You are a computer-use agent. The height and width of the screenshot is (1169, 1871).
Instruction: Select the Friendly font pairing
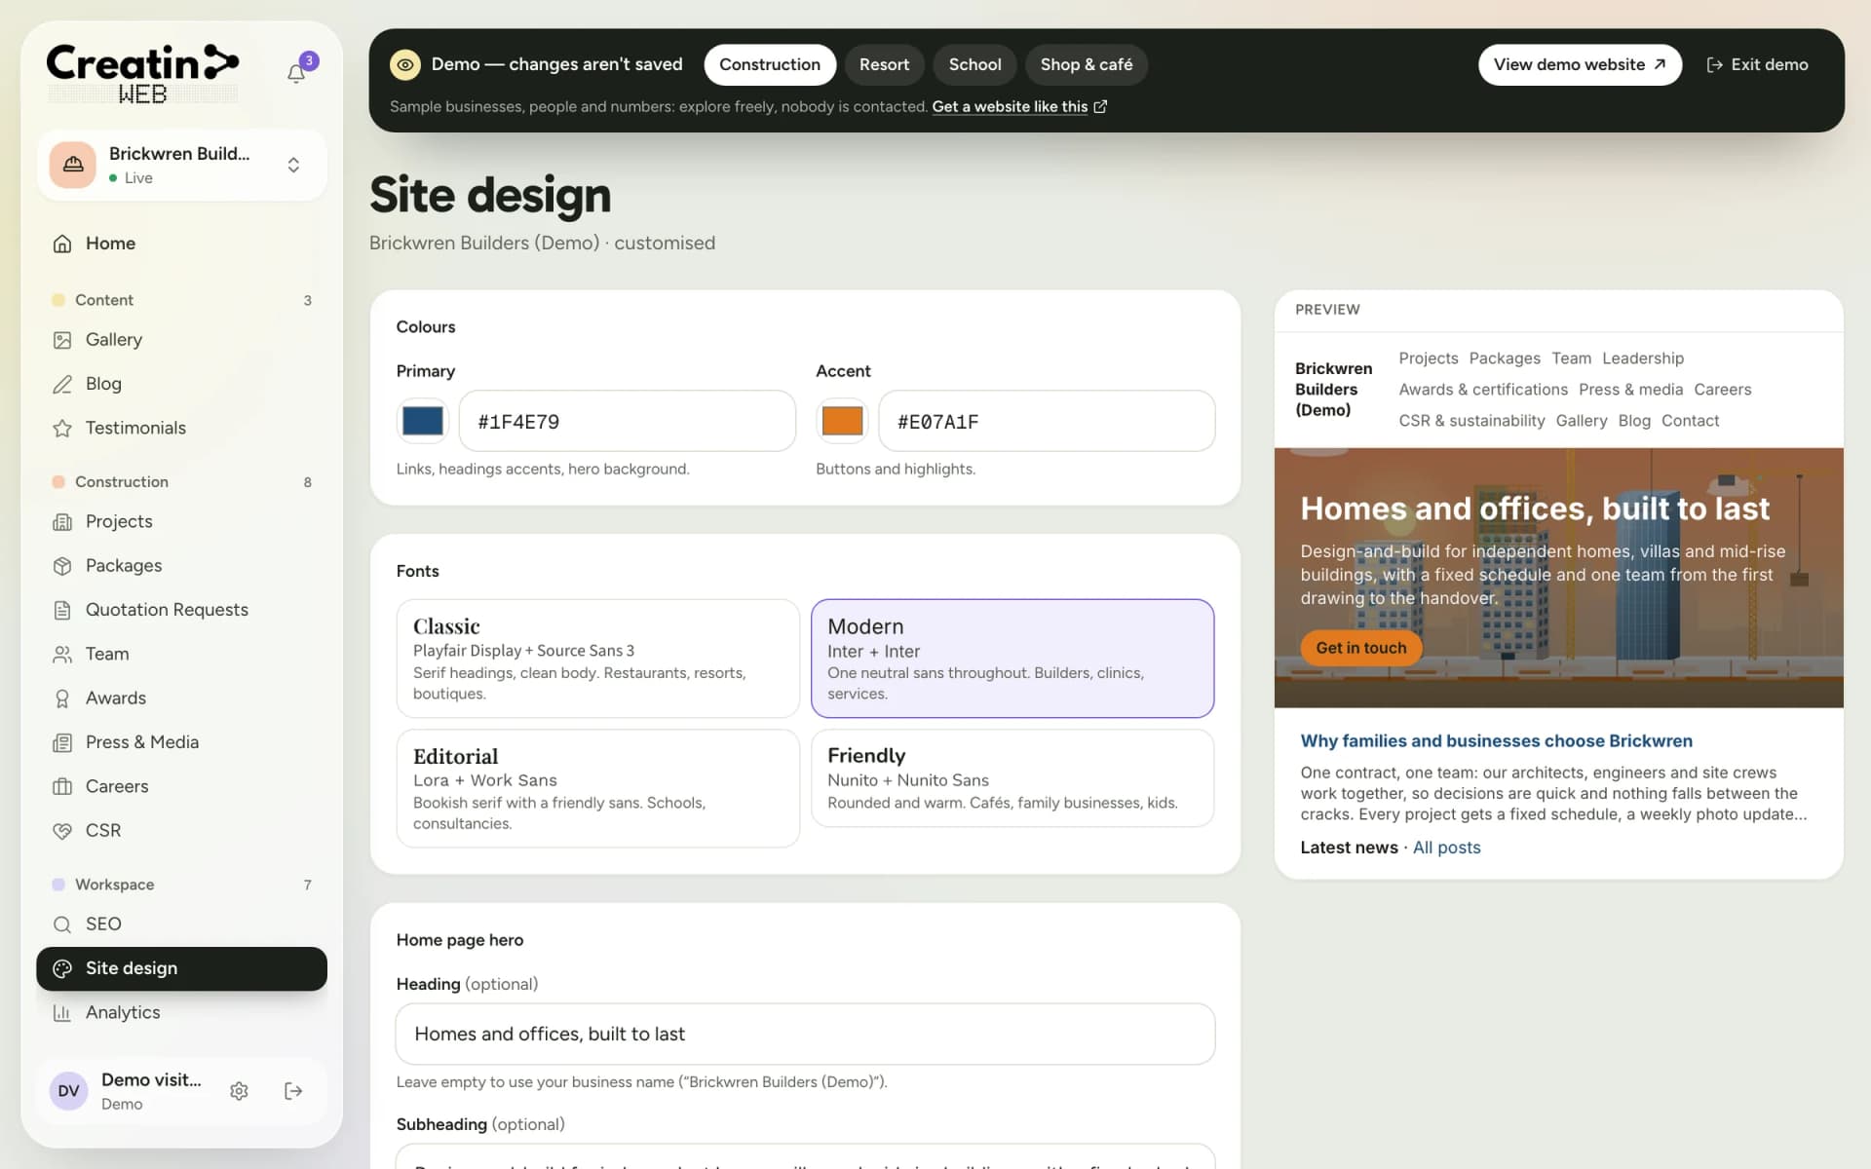click(x=1012, y=778)
